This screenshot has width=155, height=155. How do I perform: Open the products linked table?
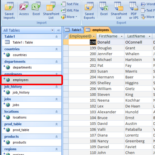tap(32, 142)
